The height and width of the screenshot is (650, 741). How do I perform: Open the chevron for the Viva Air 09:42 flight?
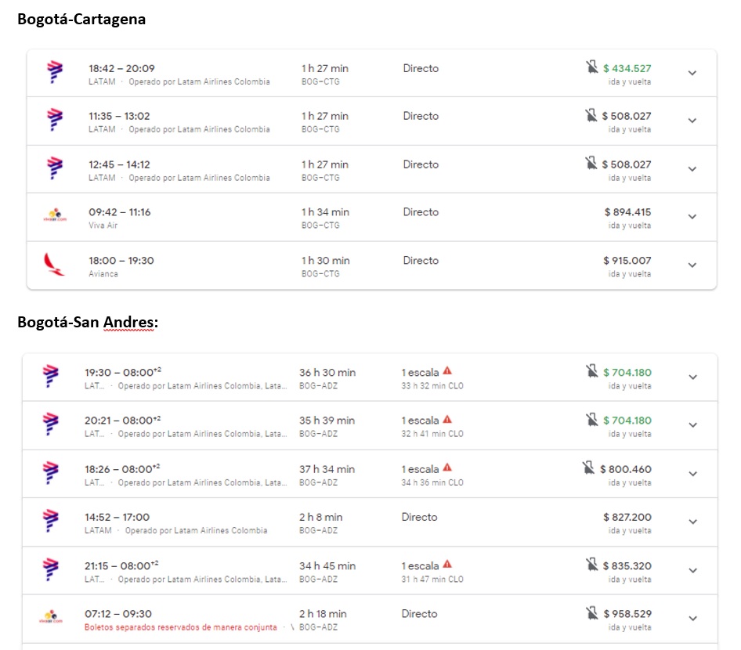(692, 217)
